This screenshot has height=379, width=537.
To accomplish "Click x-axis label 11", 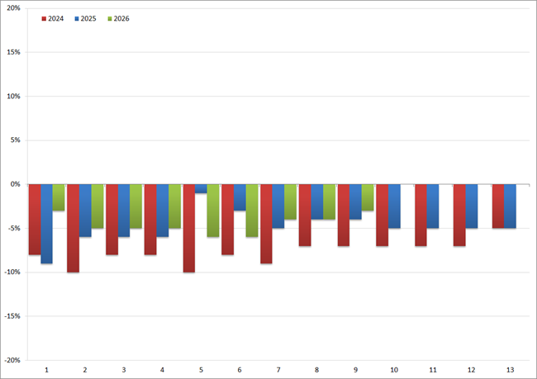I will coord(433,370).
